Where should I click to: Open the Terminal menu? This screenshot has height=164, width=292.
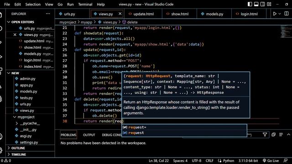click(x=85, y=4)
